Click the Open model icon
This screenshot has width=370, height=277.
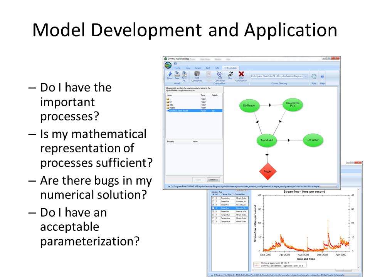170,74
